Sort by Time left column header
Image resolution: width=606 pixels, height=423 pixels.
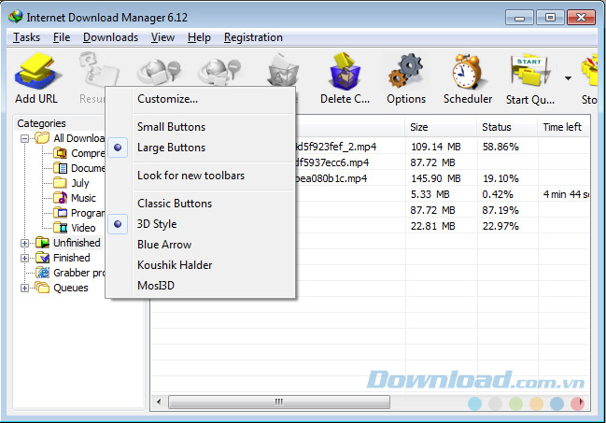point(563,127)
